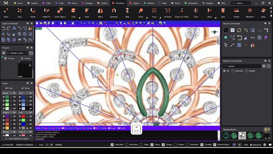This screenshot has width=273, height=154.
Task: Select the Orient tool
Action: pyautogui.click(x=141, y=12)
